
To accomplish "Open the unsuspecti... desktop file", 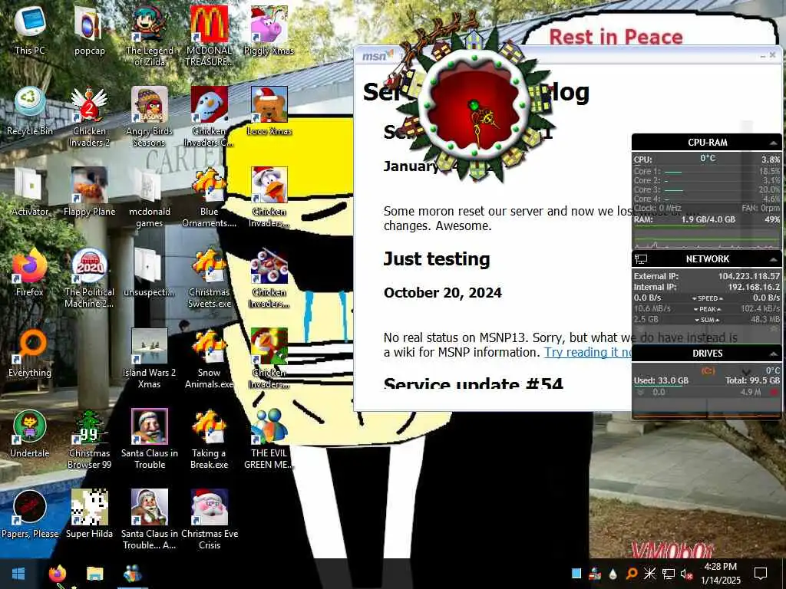I will (150, 271).
